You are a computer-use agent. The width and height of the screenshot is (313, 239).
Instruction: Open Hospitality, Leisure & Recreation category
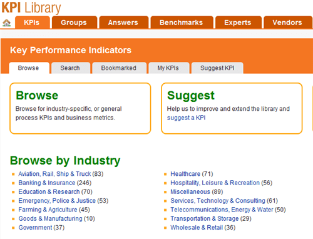tap(215, 183)
